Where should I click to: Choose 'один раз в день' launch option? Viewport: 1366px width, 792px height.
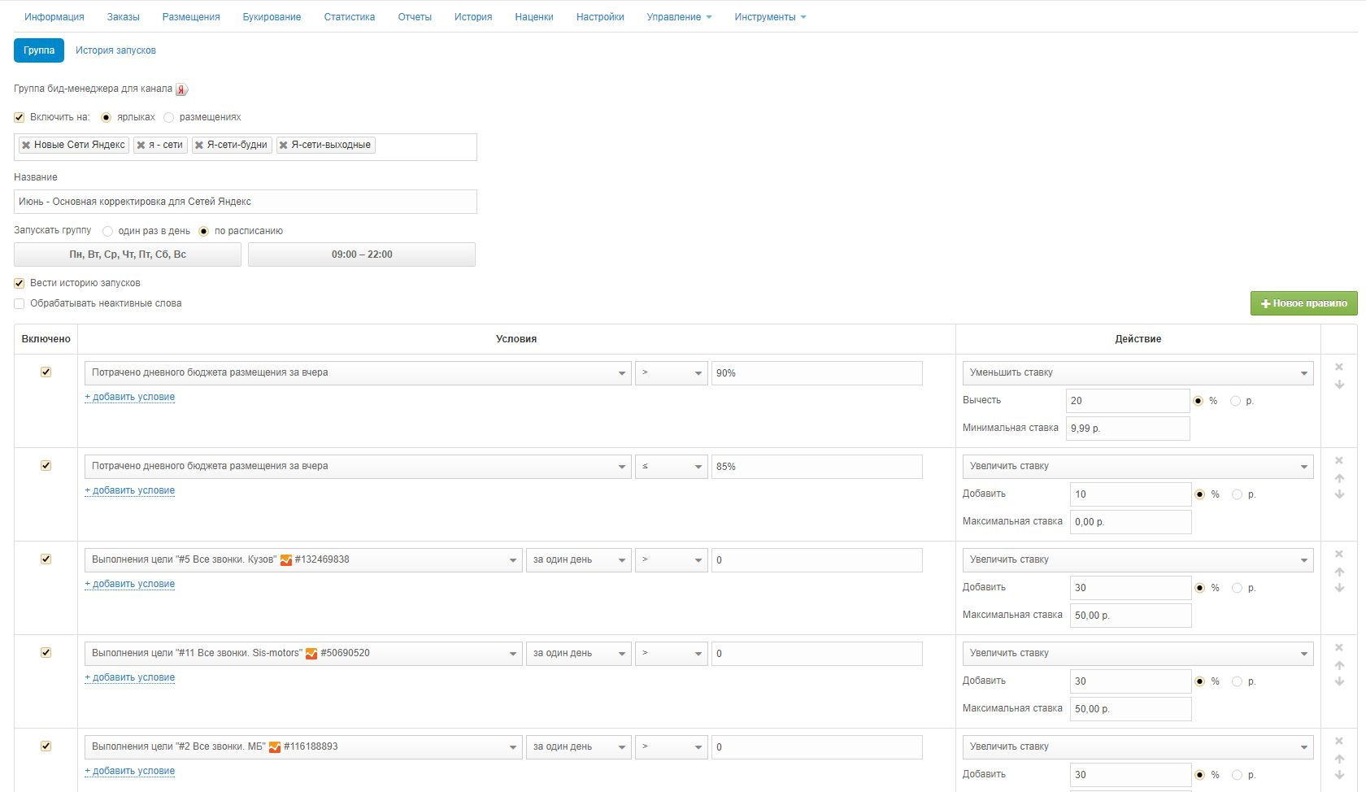(107, 231)
